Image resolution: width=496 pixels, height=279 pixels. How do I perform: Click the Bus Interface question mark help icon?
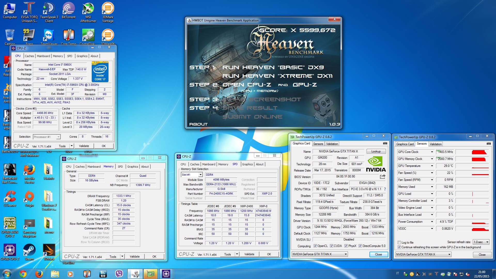point(385,189)
